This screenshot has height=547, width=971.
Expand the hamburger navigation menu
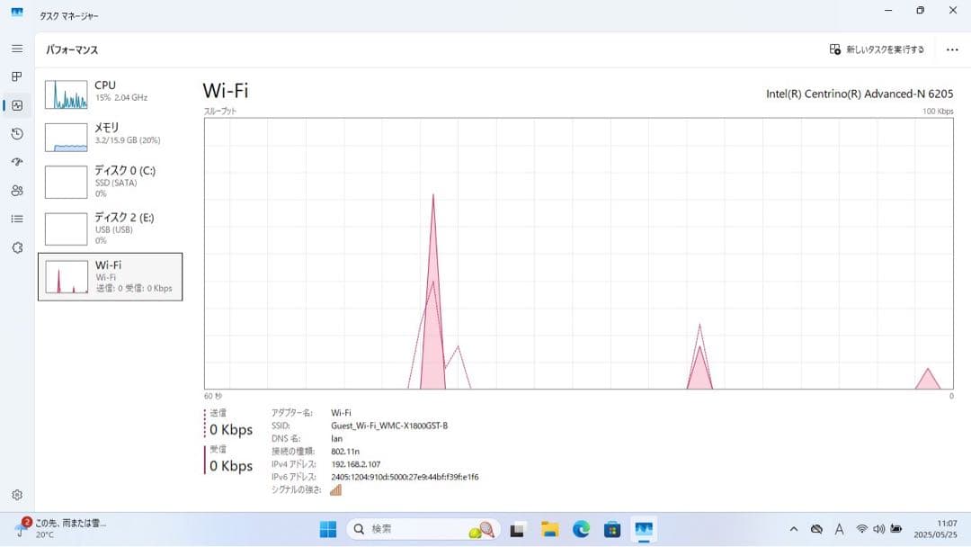17,49
